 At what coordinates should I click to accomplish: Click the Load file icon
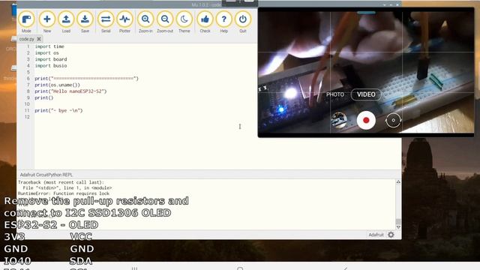point(66,19)
